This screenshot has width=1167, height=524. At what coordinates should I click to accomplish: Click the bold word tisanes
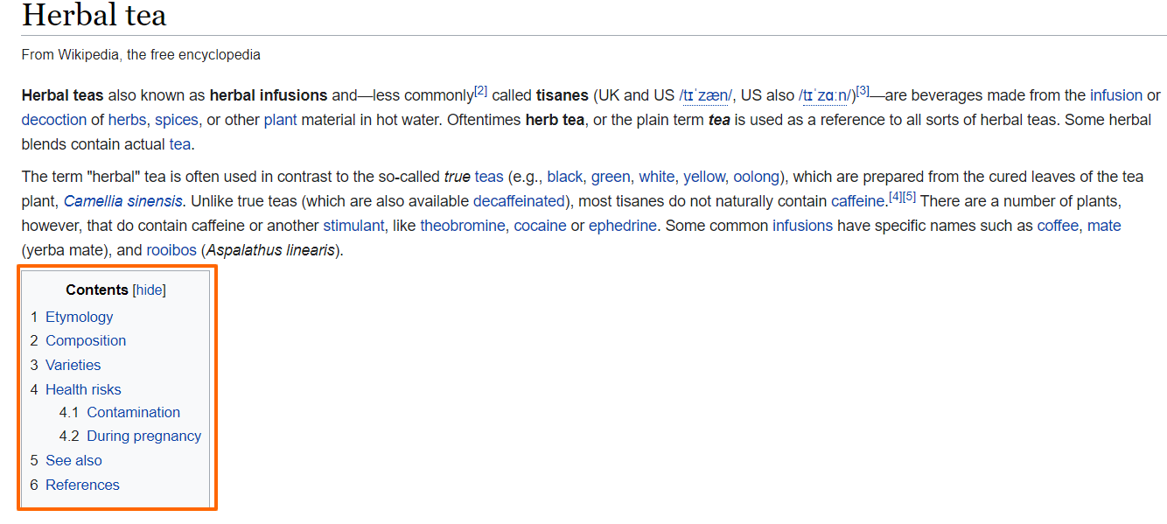(563, 95)
